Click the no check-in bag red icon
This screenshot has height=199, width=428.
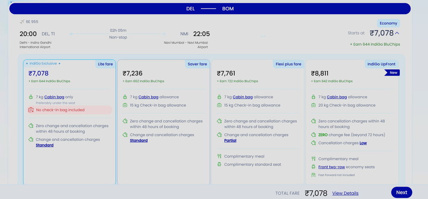(31, 110)
